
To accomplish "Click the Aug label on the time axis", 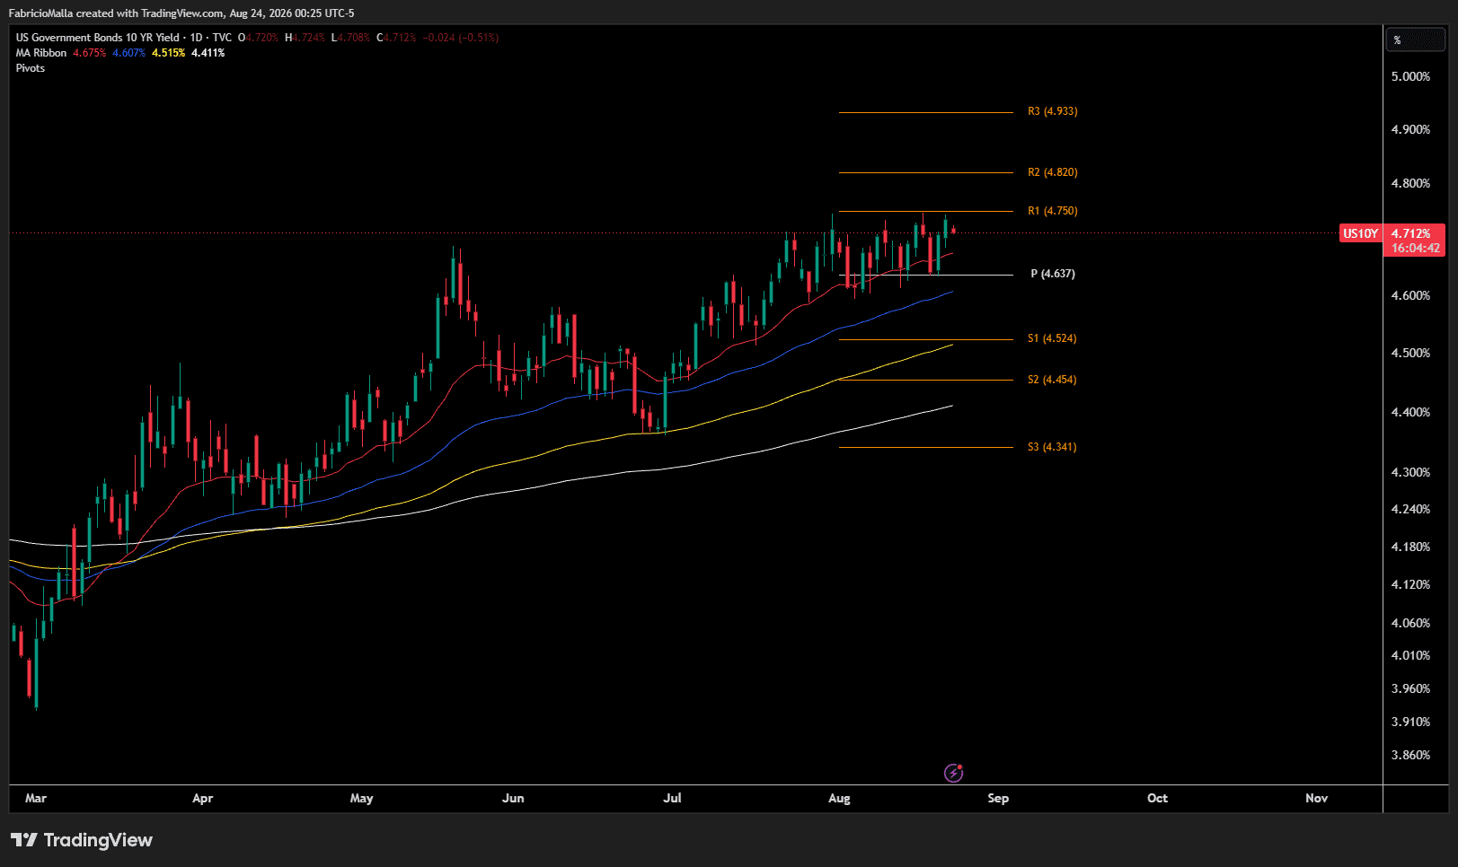I will click(839, 798).
